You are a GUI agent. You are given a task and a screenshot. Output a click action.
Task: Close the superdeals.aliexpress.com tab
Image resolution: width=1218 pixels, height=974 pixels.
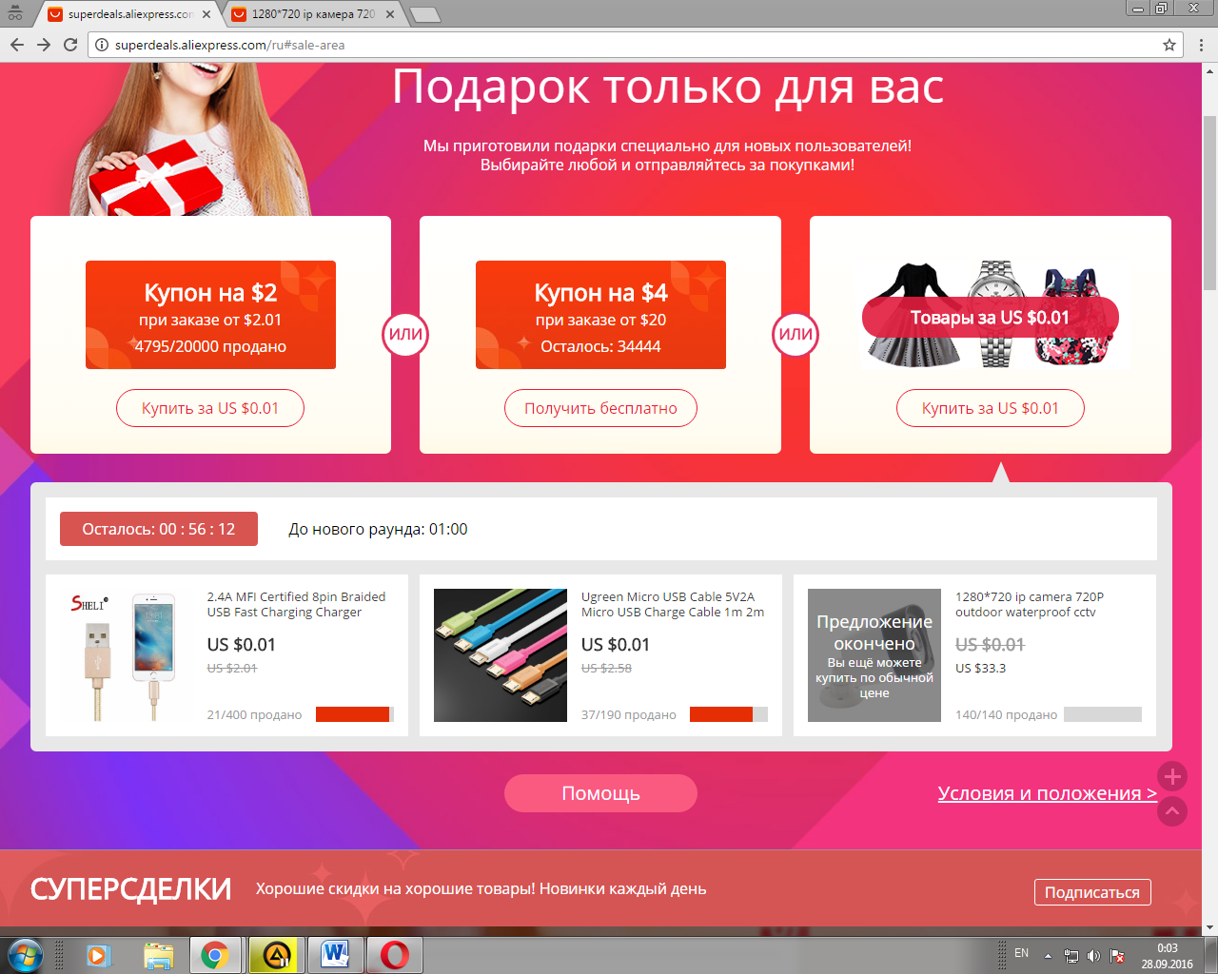(206, 14)
